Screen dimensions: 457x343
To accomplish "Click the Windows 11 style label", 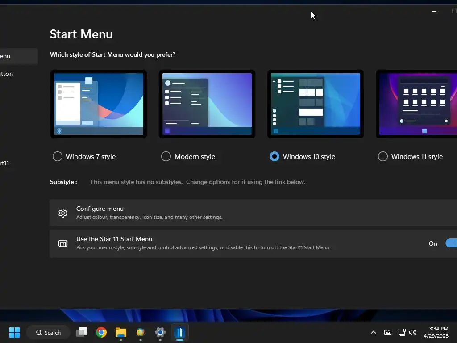I will 417,157.
